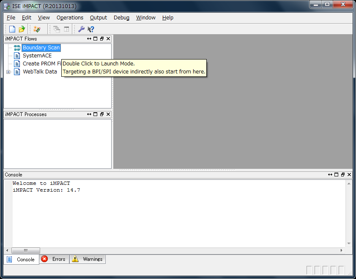Open the Operations menu
The width and height of the screenshot is (356, 279).
70,18
